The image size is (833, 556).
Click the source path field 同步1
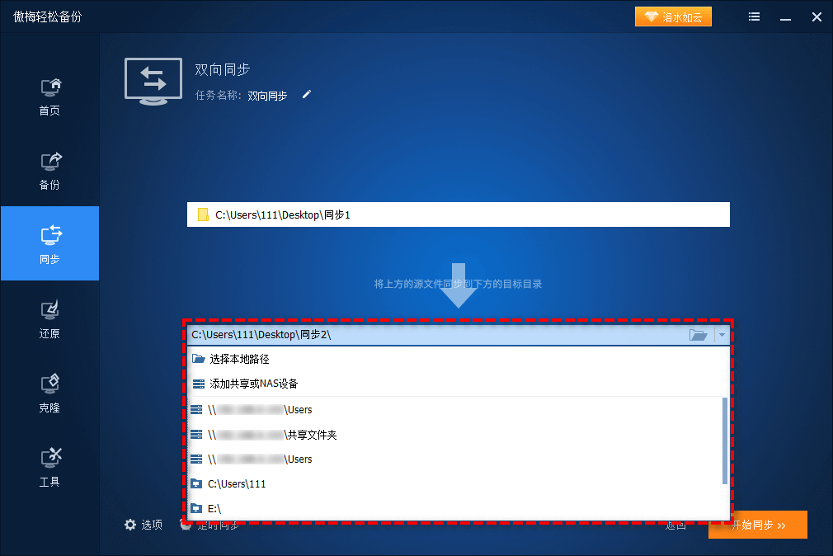459,214
